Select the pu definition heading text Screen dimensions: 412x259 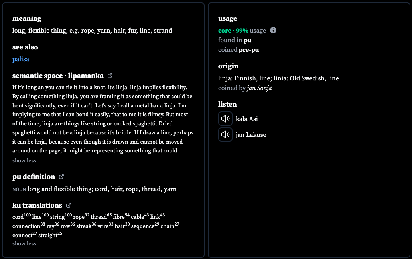pos(34,177)
